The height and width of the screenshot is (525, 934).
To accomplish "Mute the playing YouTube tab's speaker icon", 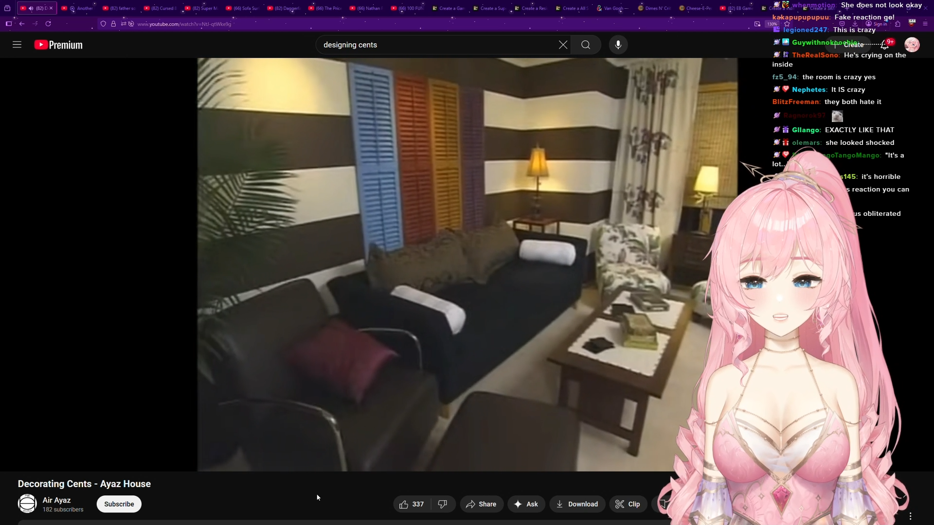I will tap(31, 8).
